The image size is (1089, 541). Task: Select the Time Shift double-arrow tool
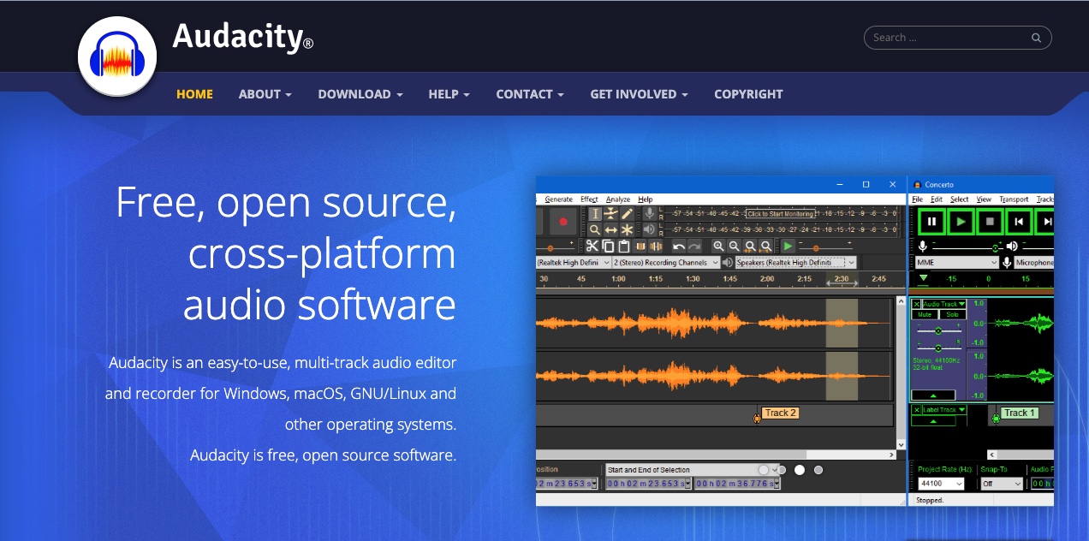pos(611,229)
